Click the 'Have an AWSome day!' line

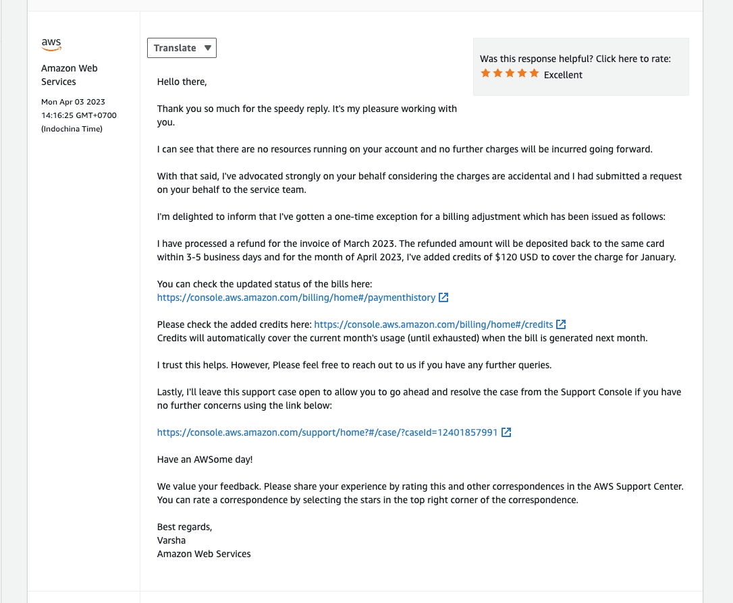205,459
